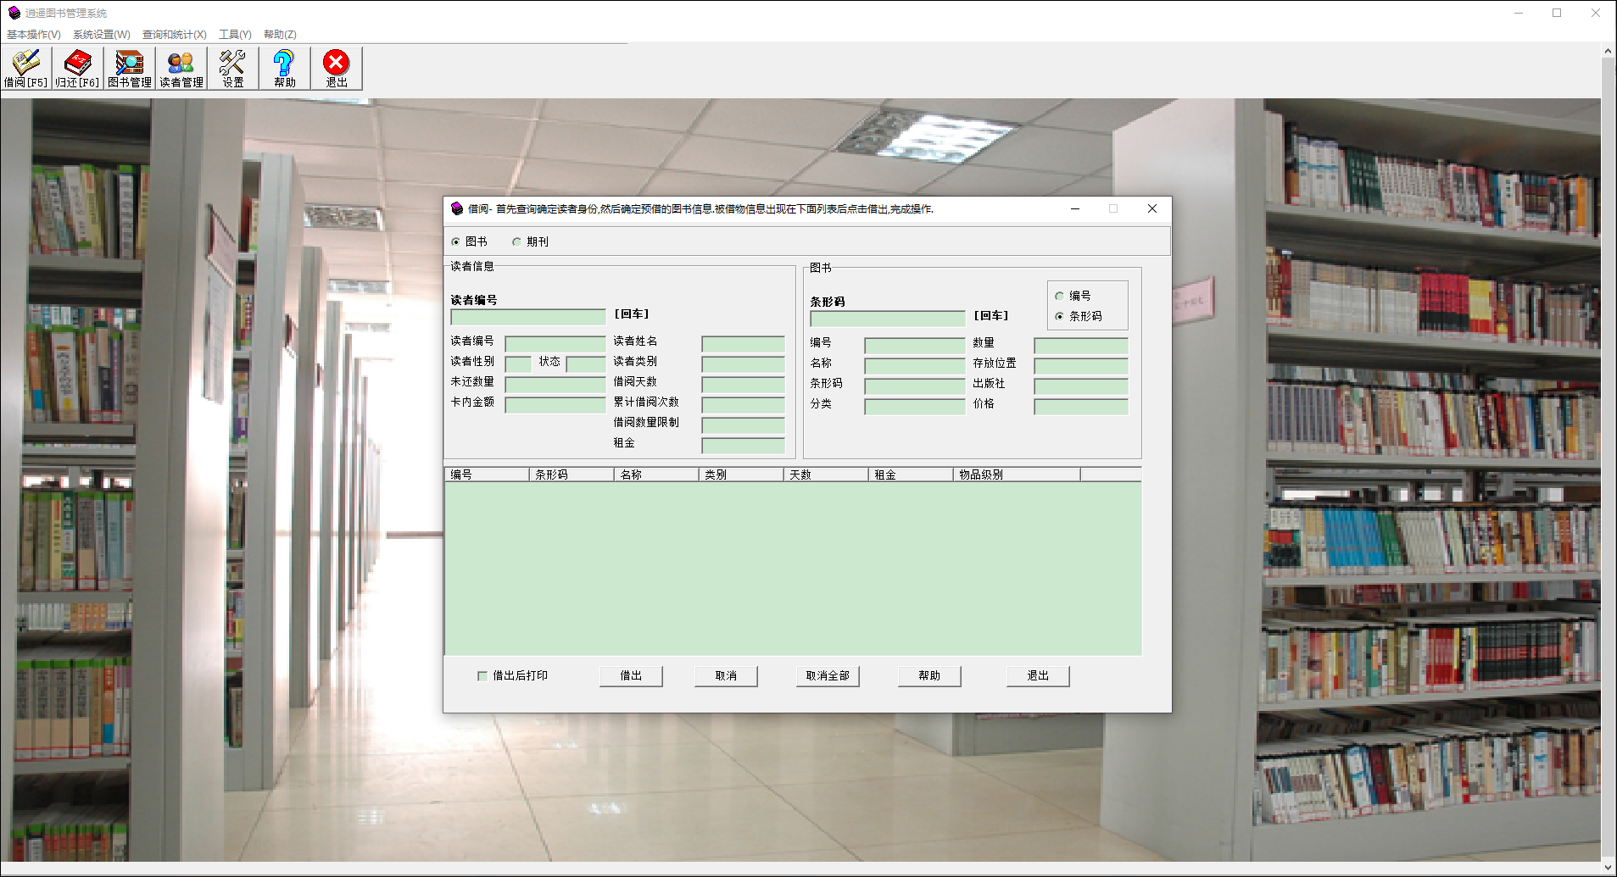
Task: Click the 出版社 field
Action: pyautogui.click(x=1081, y=386)
